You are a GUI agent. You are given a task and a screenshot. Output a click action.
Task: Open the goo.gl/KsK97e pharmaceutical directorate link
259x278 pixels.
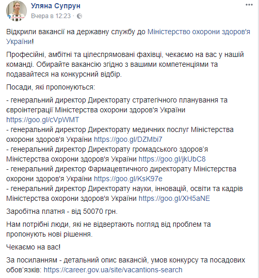(128, 179)
